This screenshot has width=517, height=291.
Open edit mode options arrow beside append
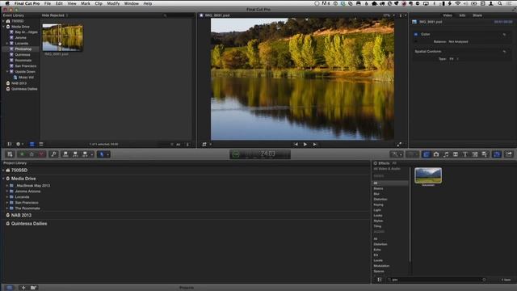[92, 154]
